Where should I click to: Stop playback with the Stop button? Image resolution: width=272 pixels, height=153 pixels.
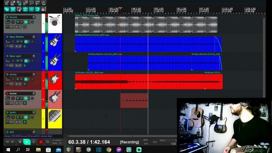pos(20,142)
